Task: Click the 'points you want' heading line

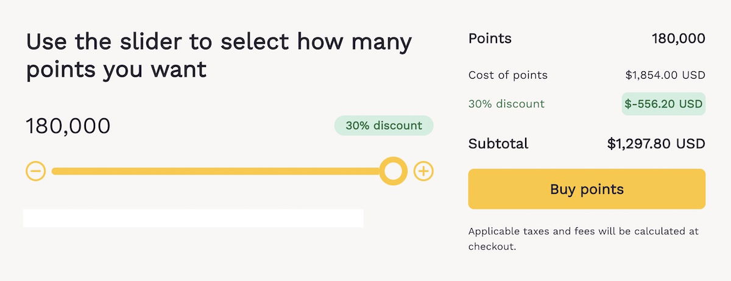Action: (116, 70)
